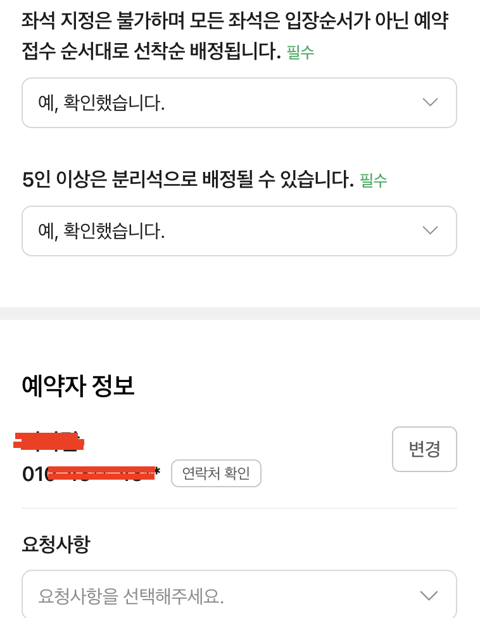The image size is (480, 618).
Task: Click the masked reservation holder name
Action: click(x=47, y=441)
